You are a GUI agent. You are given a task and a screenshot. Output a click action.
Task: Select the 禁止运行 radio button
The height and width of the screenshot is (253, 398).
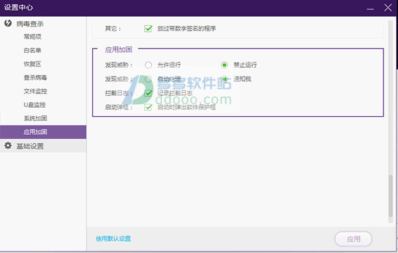point(224,65)
